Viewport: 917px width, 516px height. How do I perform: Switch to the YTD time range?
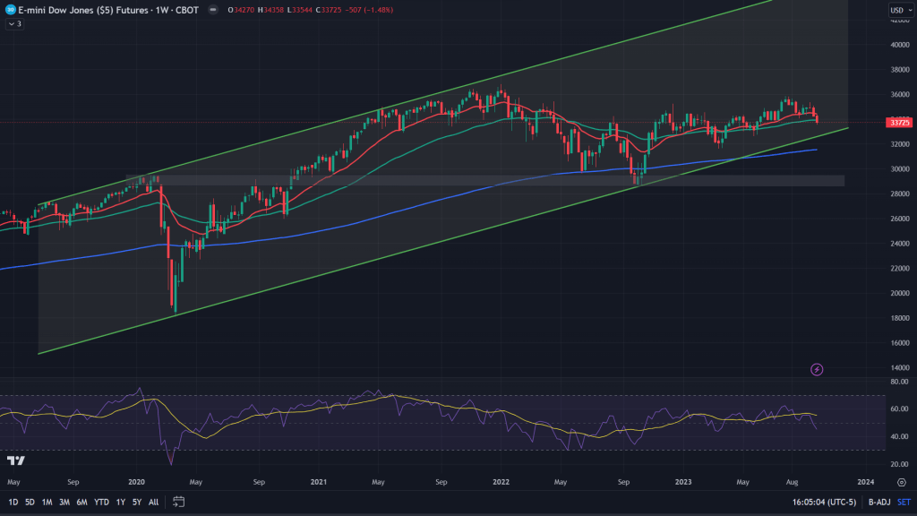tap(101, 502)
